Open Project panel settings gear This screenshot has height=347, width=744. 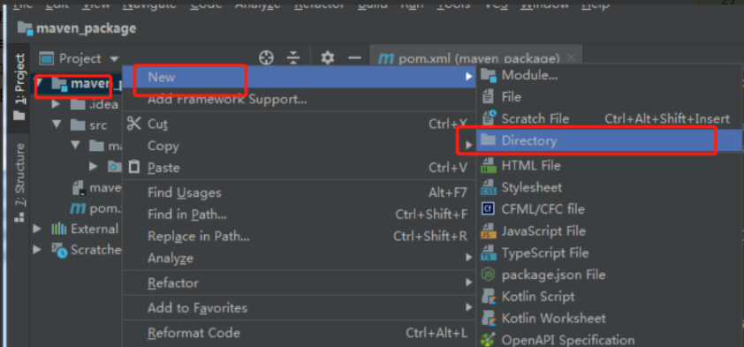328,58
